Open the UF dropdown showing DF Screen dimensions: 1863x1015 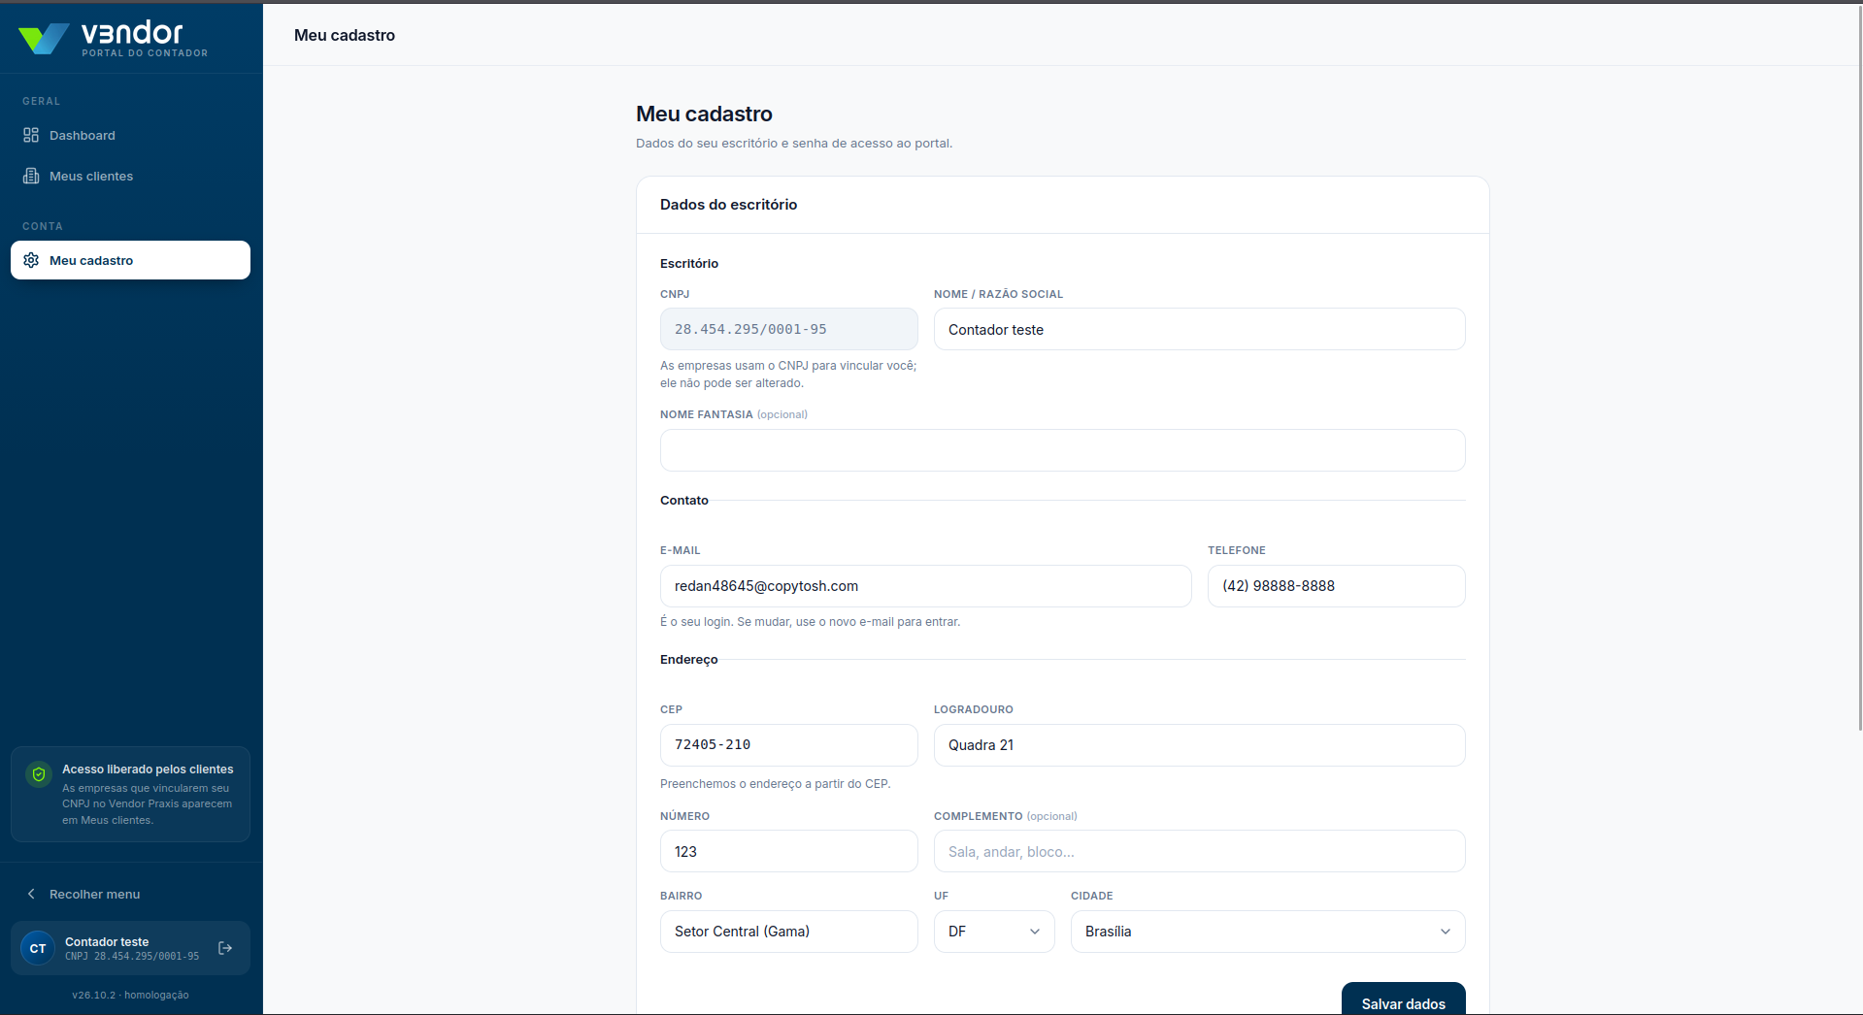[x=994, y=932]
